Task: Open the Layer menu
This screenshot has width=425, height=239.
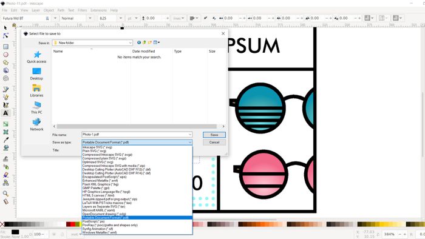Action: (x=36, y=10)
